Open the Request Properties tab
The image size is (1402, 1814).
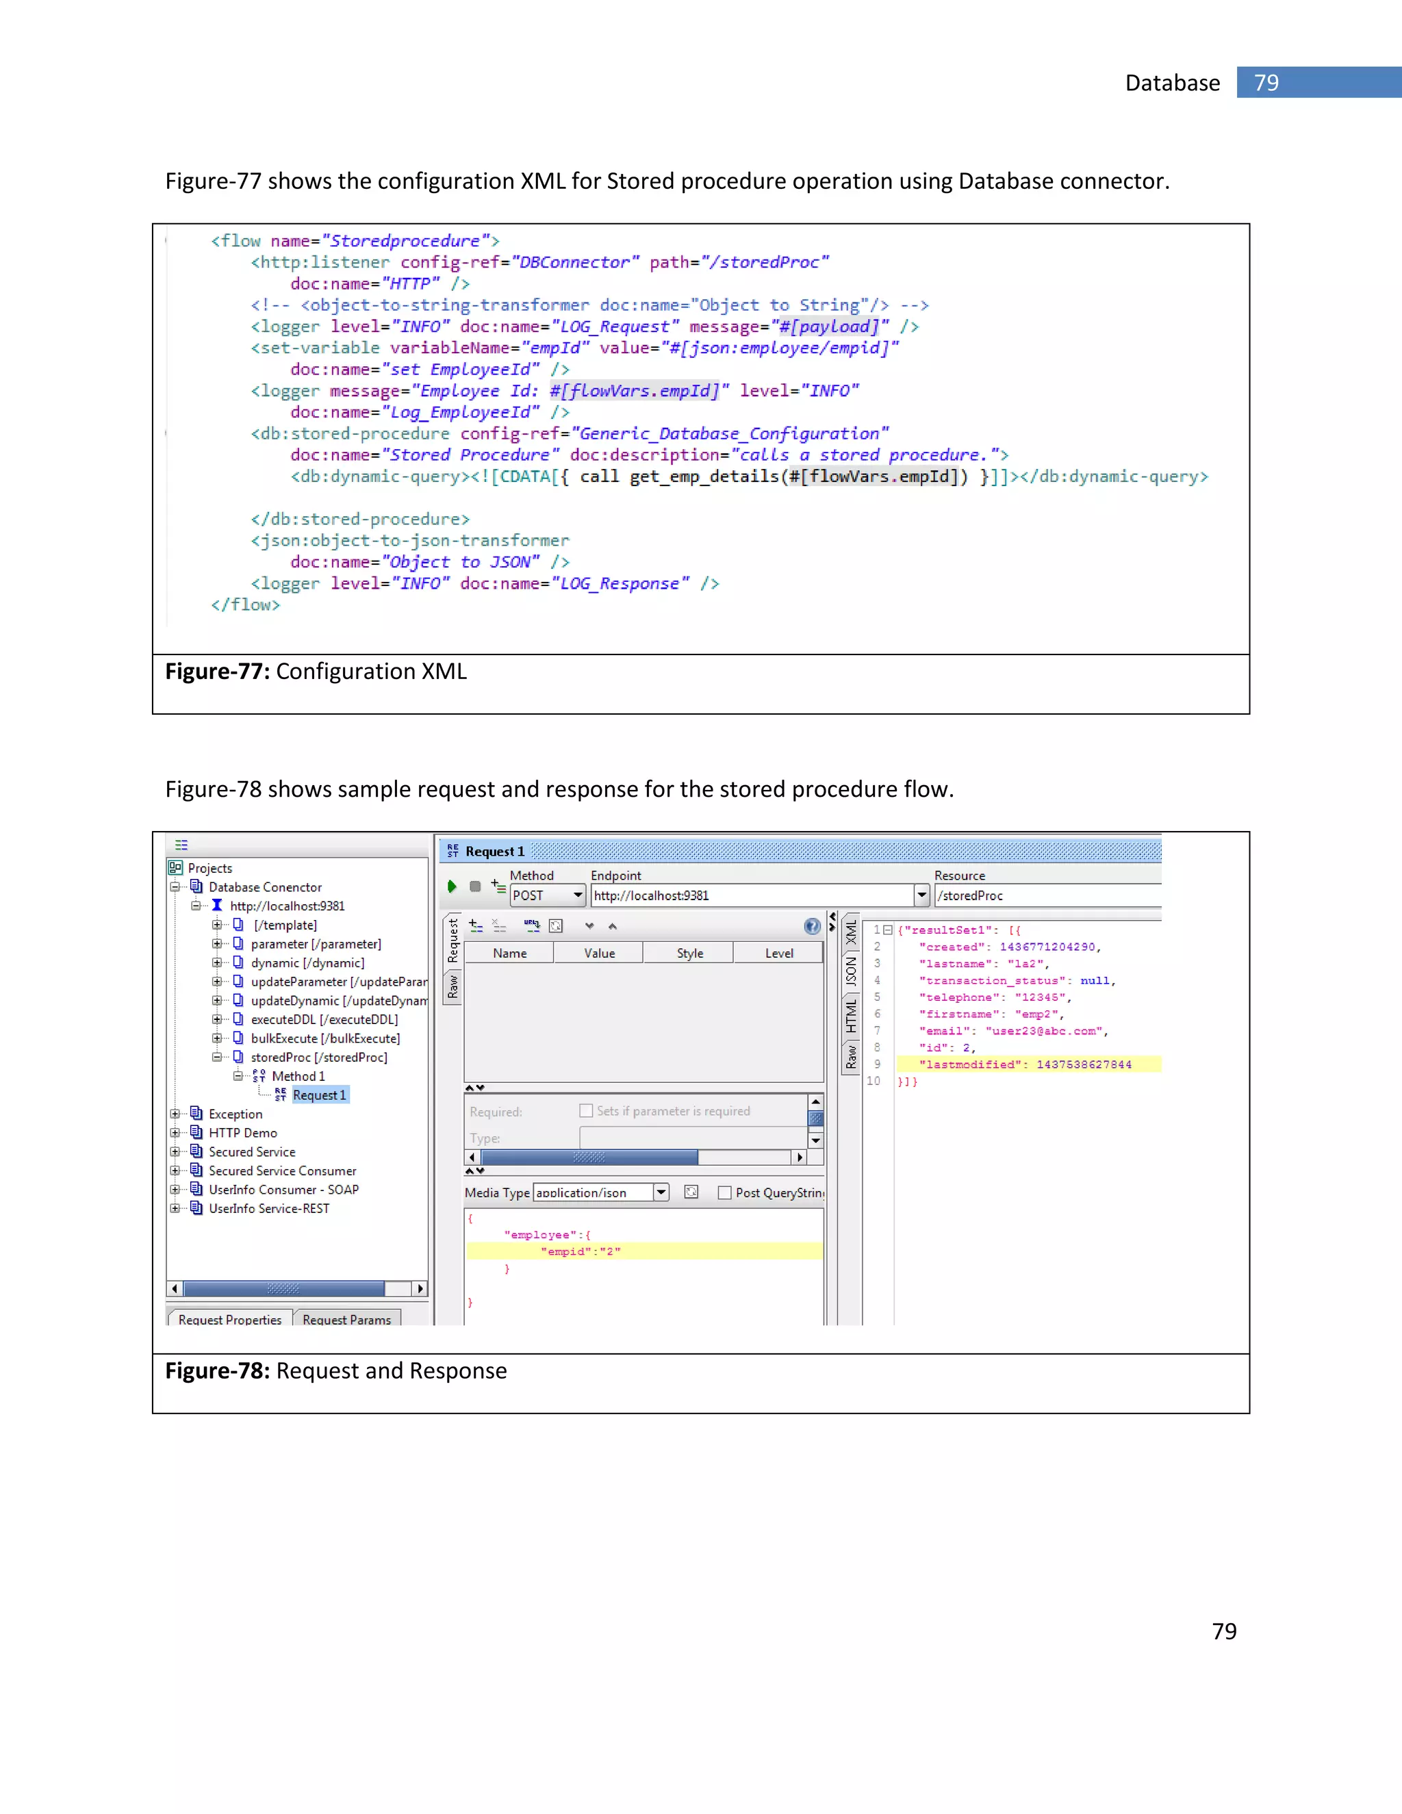pyautogui.click(x=229, y=1318)
